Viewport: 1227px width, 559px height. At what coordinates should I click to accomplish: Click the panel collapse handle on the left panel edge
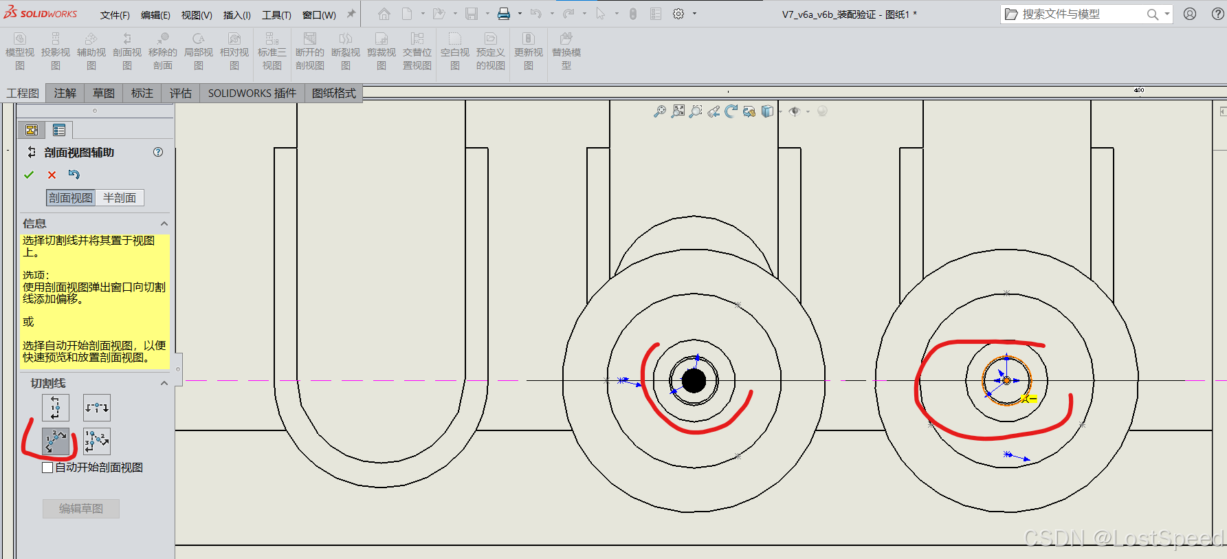coord(178,369)
